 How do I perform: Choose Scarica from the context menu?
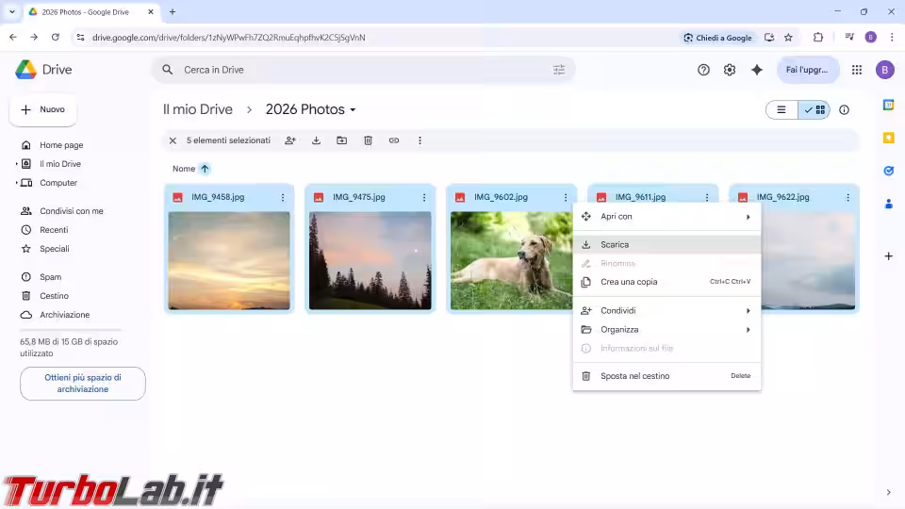[615, 245]
